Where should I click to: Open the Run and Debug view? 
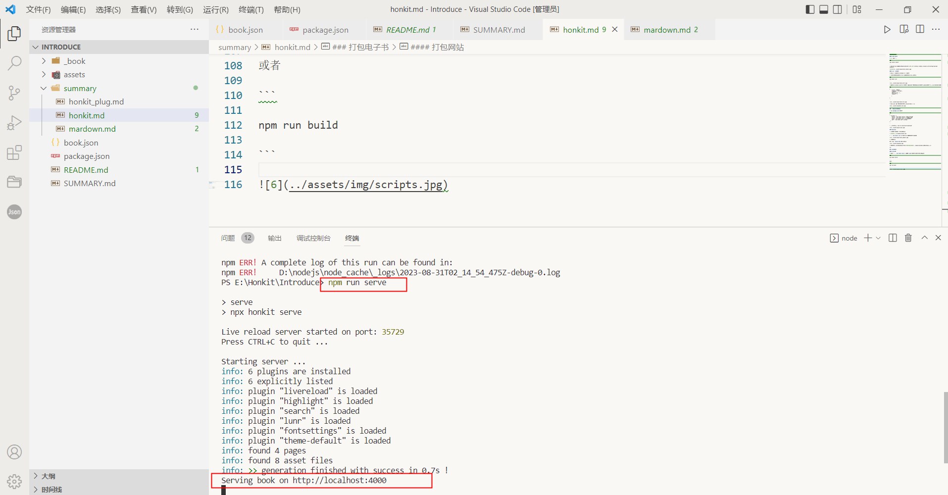click(14, 123)
